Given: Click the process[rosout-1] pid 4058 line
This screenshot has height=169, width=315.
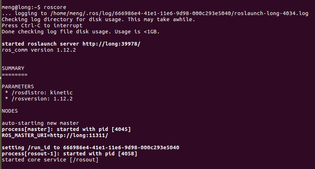Looking at the screenshot, I should pos(70,154).
